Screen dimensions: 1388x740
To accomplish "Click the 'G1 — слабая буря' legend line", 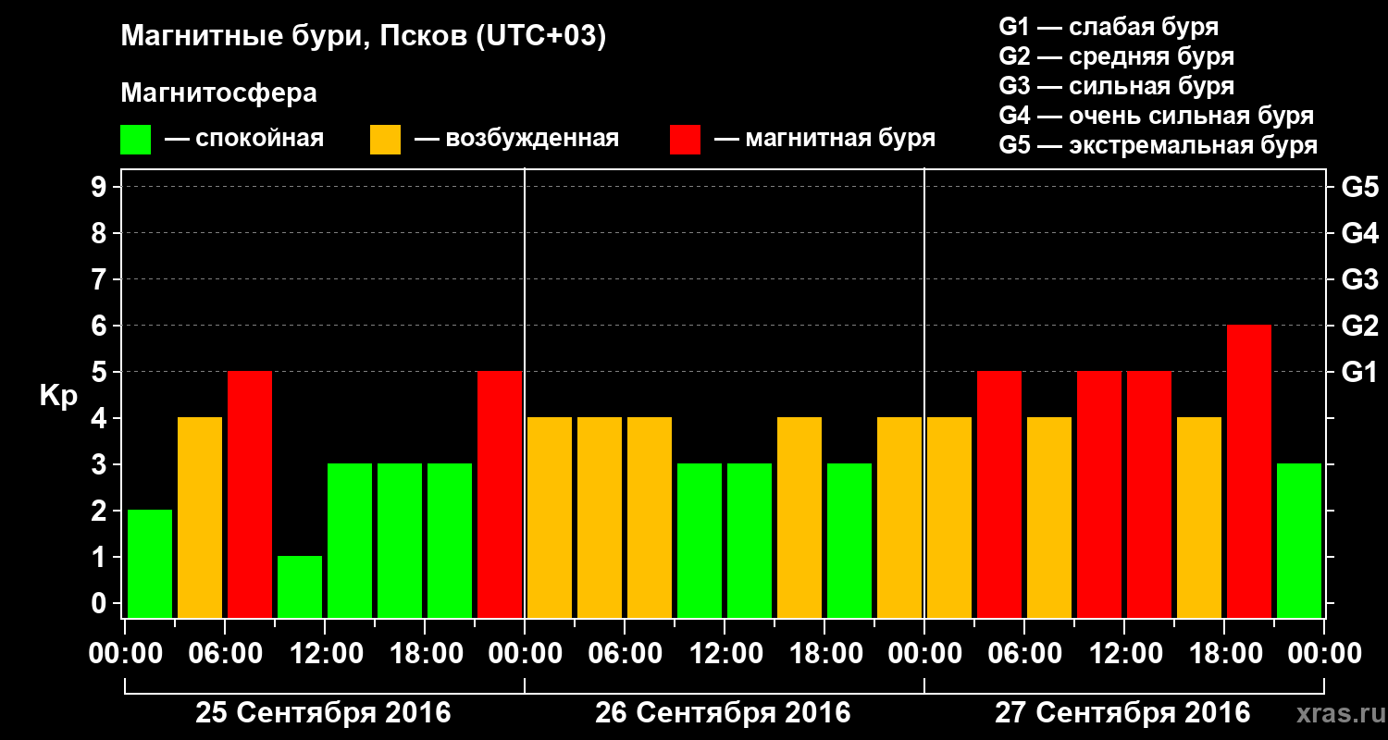I will (1109, 27).
